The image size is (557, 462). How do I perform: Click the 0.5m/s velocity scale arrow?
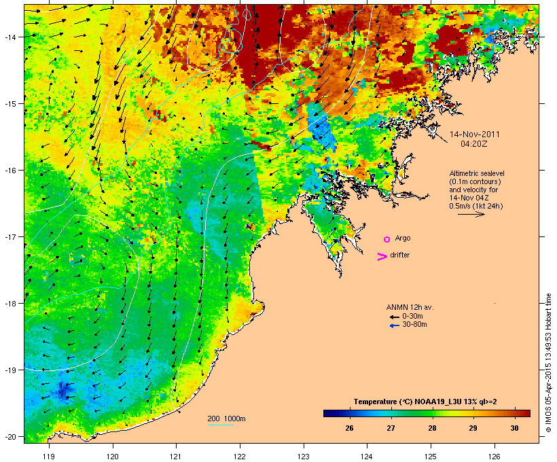(471, 214)
